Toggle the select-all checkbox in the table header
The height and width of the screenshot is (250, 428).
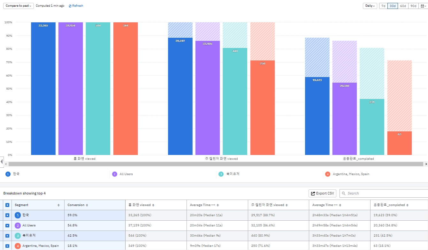click(7, 205)
